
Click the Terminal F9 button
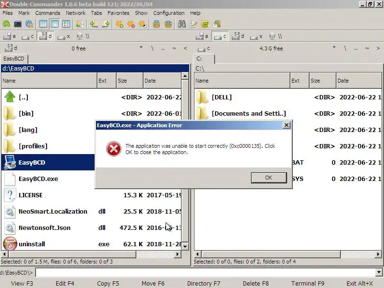(x=308, y=283)
